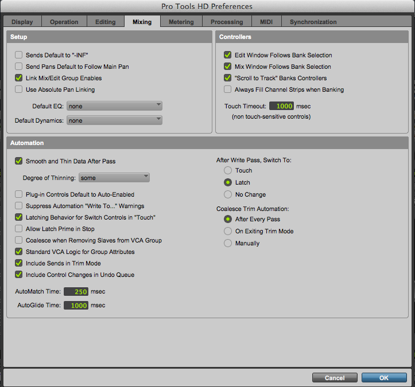Open the Metering preferences tab
Screen dimensions: 415x387
(181, 22)
